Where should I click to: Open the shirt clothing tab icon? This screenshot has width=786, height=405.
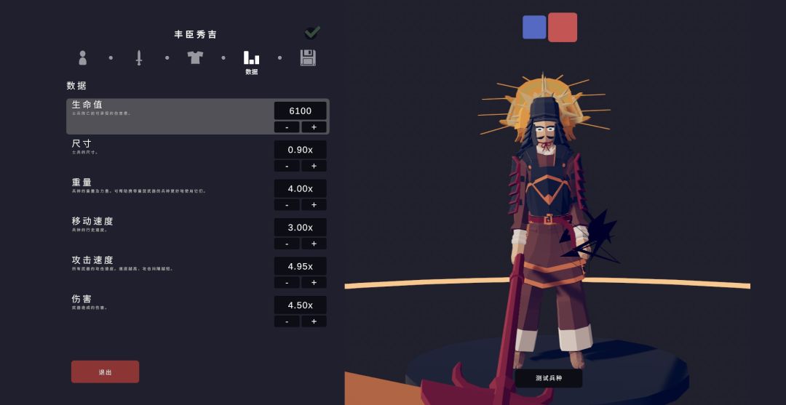[195, 57]
